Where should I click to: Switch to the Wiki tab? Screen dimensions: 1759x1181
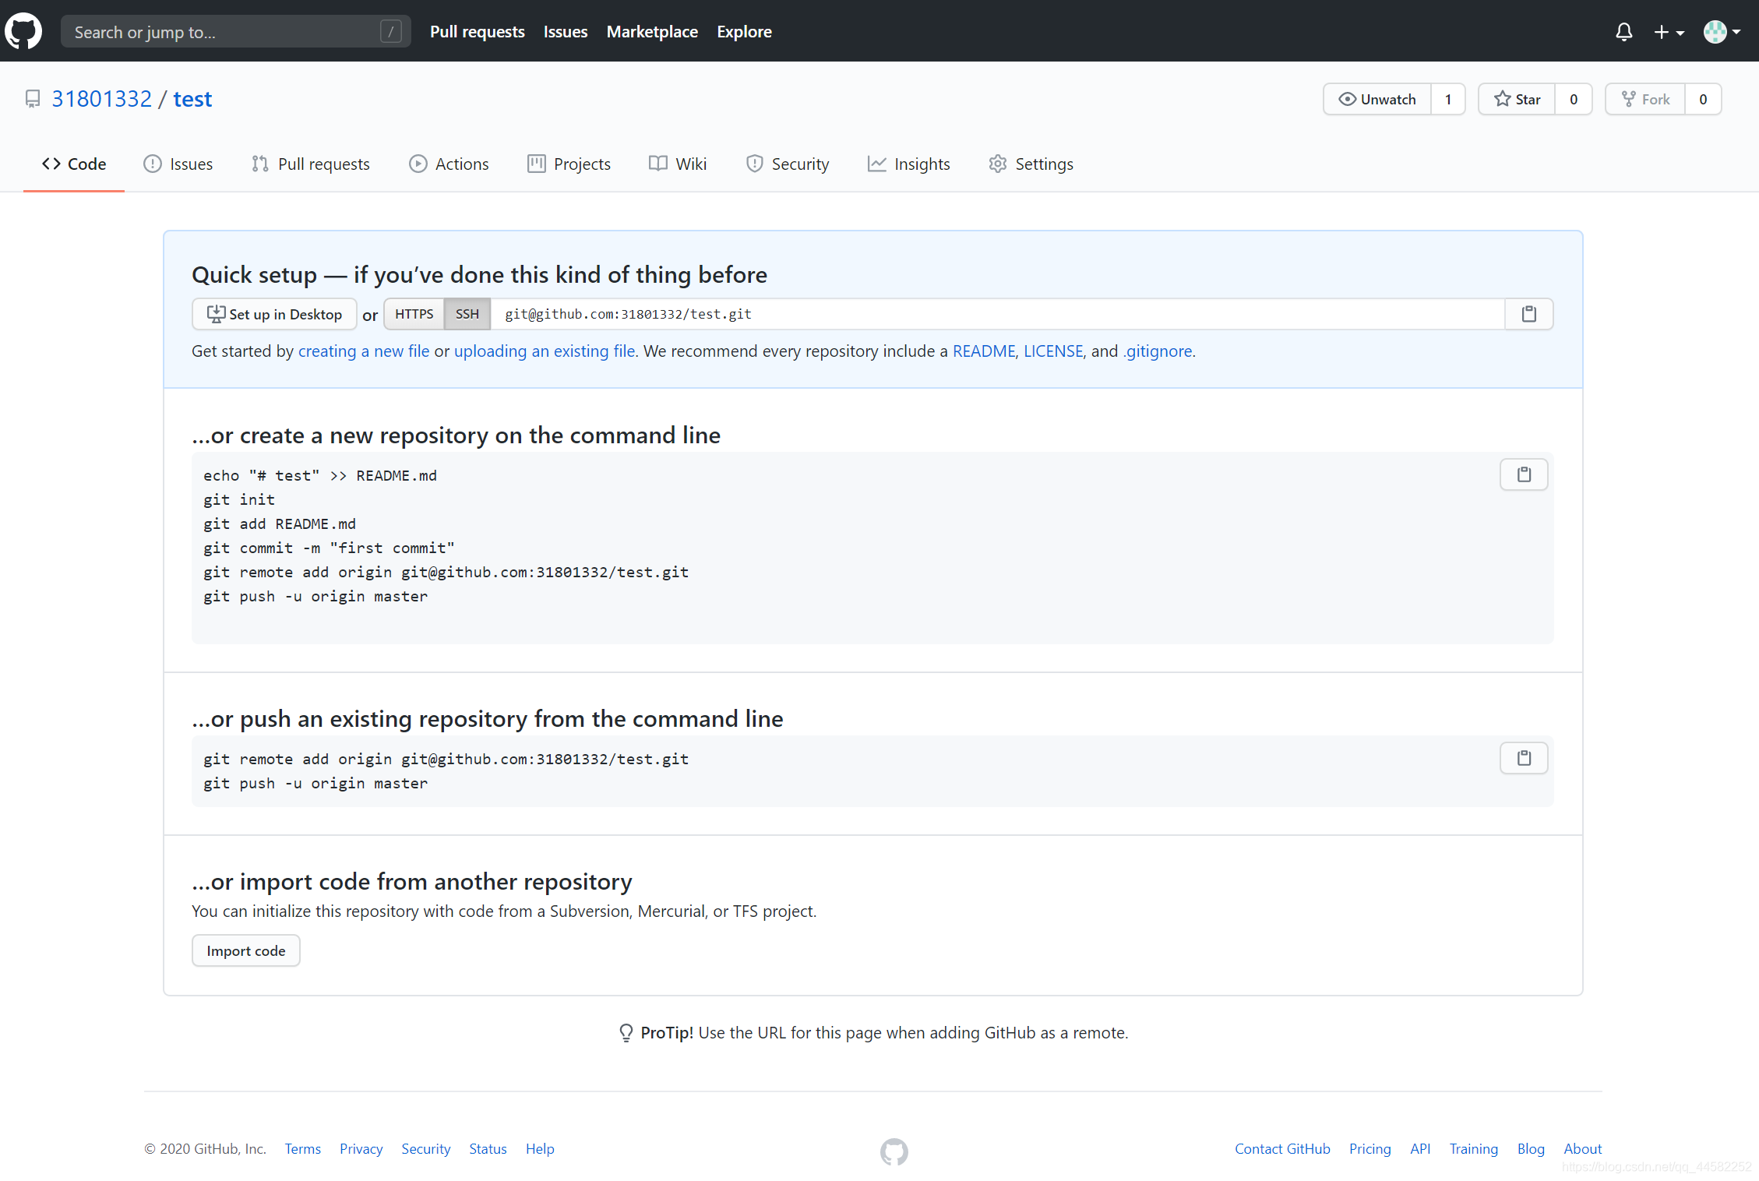click(x=678, y=164)
